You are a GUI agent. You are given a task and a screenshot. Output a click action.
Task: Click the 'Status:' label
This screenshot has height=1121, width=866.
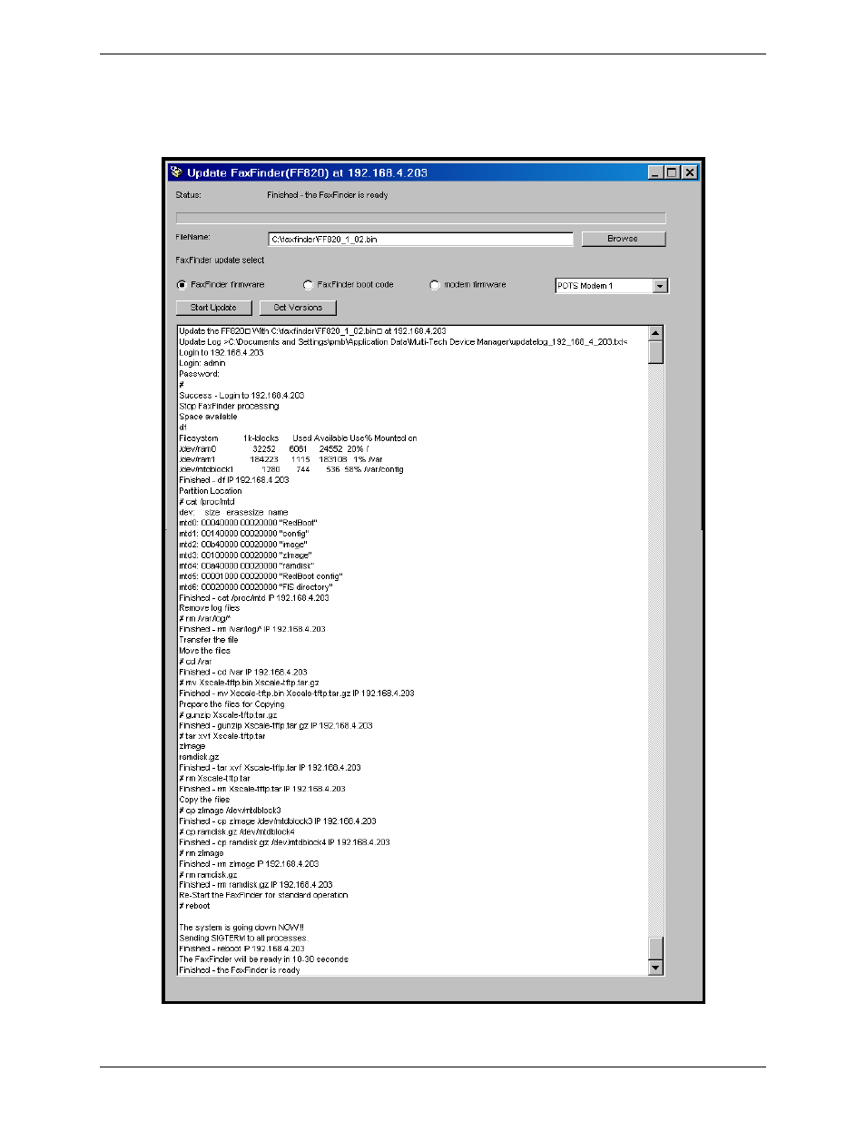[x=189, y=195]
